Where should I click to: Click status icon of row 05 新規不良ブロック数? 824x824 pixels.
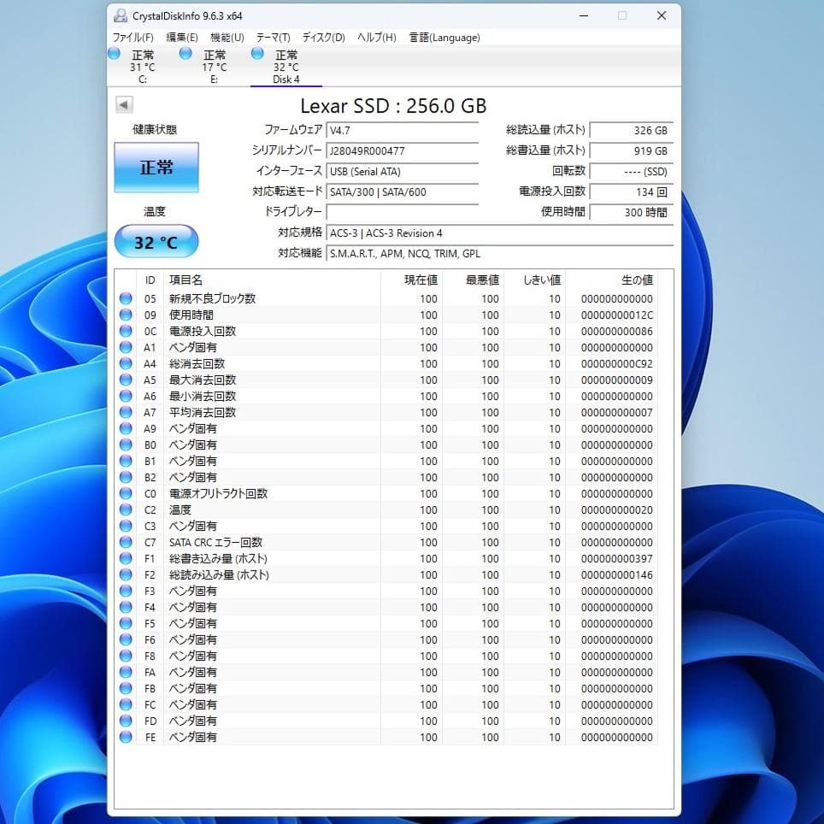[x=126, y=298]
